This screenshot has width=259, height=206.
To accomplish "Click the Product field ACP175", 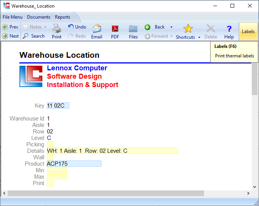I will [x=74, y=163].
